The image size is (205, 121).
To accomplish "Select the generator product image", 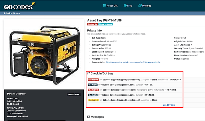I will [43, 53].
